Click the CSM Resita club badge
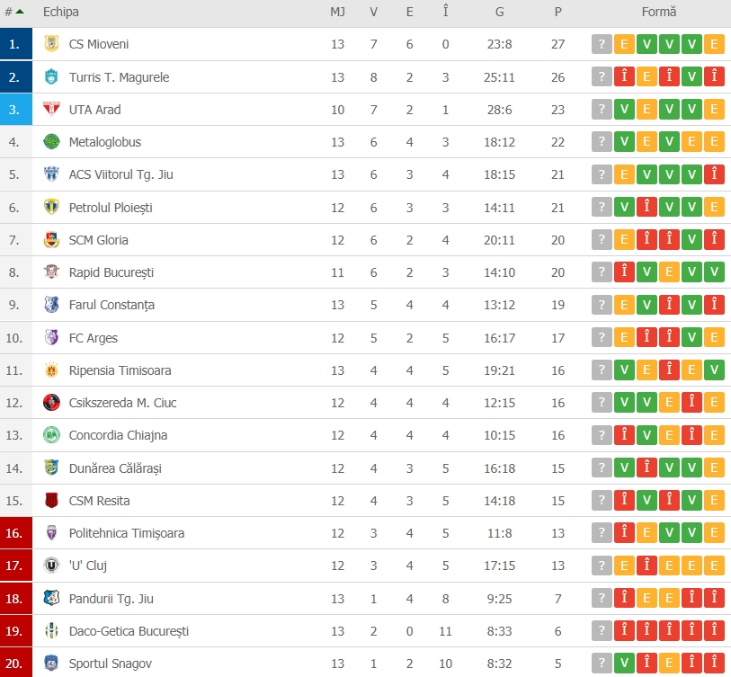 tap(51, 501)
